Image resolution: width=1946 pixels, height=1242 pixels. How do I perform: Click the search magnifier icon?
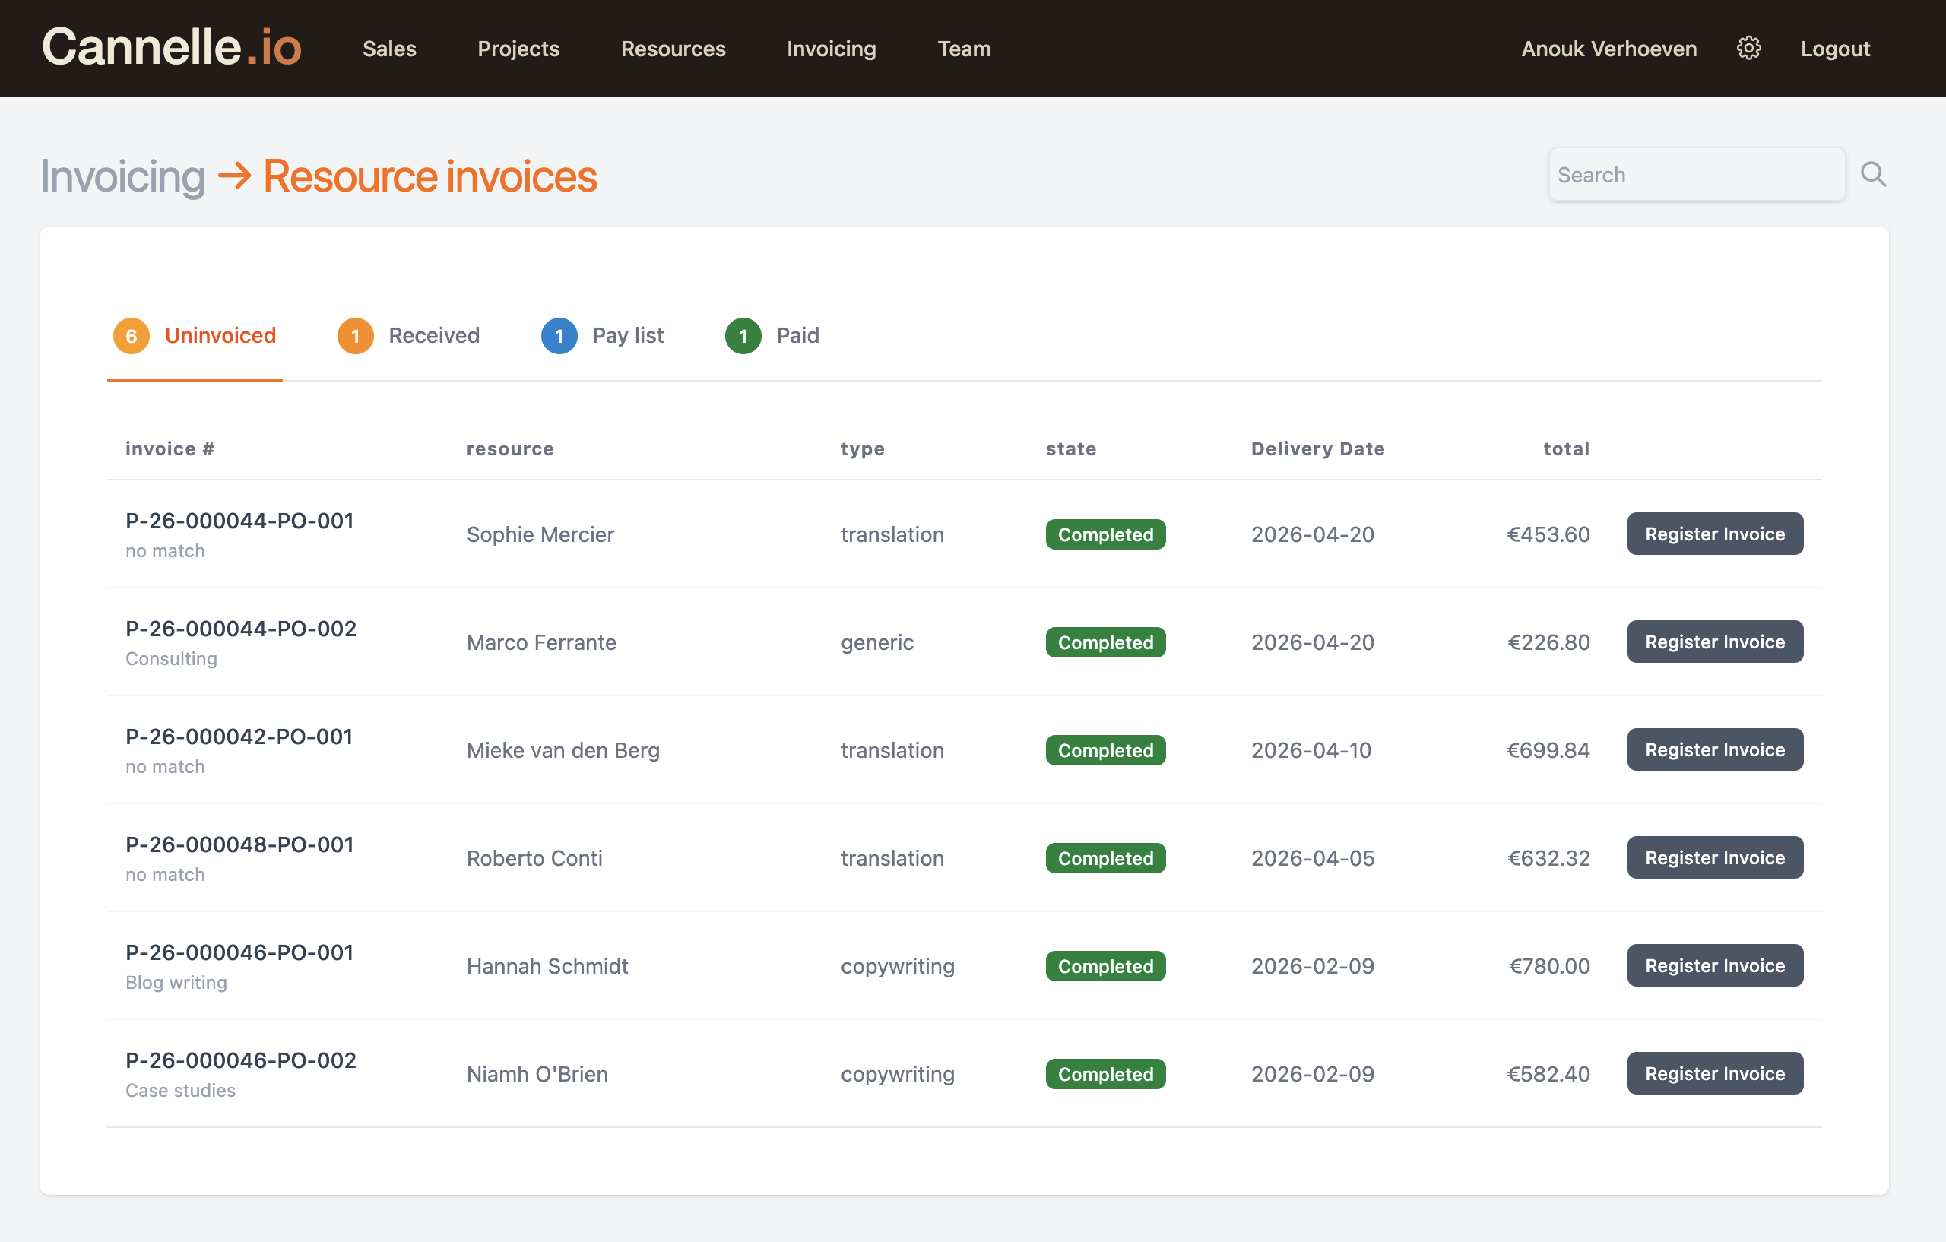pyautogui.click(x=1872, y=175)
